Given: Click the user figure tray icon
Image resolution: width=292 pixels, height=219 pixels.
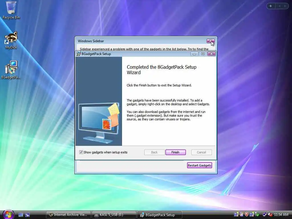Looking at the screenshot, I should point(241,214).
